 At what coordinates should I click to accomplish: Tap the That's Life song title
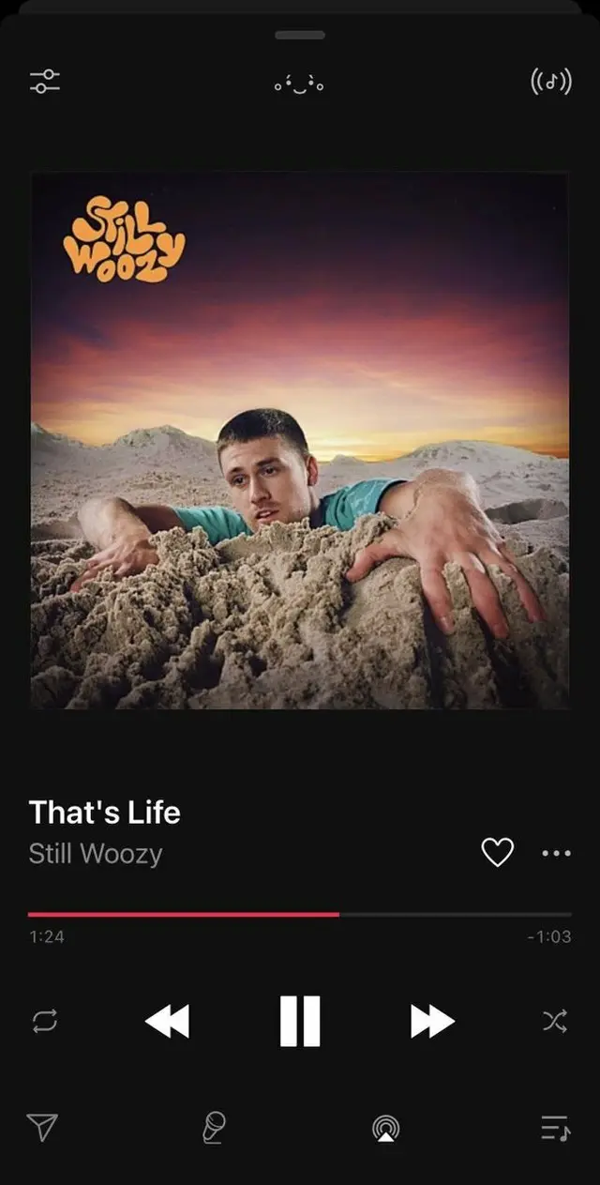[x=105, y=812]
